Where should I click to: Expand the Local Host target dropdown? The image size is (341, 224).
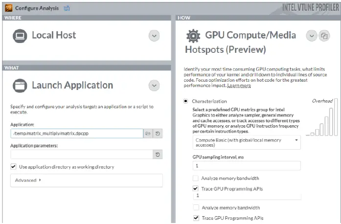(x=154, y=36)
